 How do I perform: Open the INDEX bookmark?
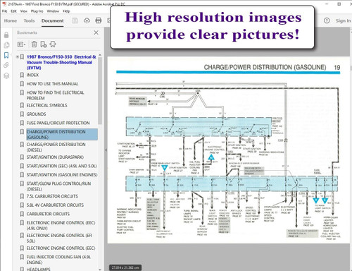coord(32,75)
